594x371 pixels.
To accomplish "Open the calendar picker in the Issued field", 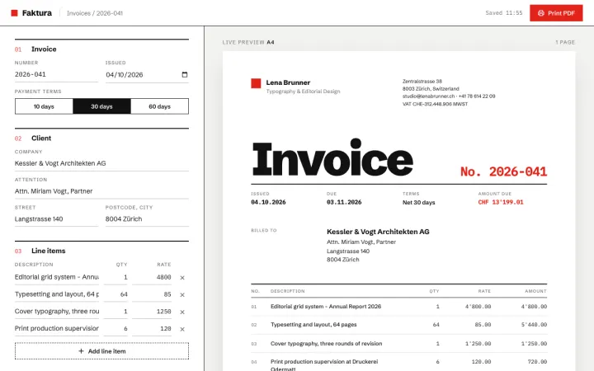I will coord(185,74).
